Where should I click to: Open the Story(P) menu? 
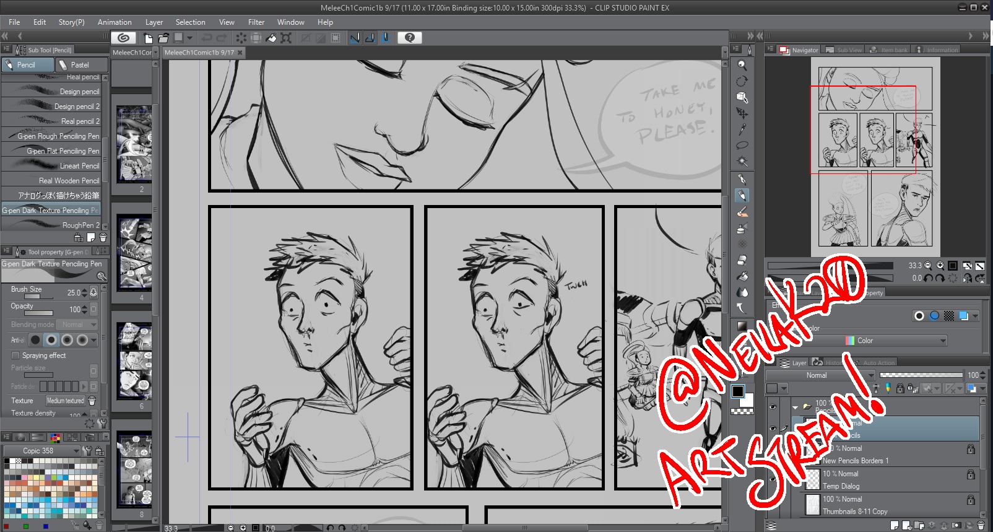(71, 22)
